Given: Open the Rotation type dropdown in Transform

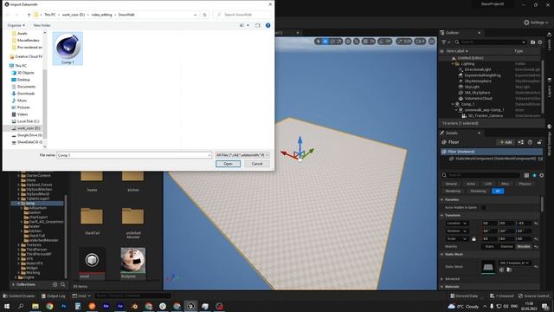Looking at the screenshot, I should 457,231.
